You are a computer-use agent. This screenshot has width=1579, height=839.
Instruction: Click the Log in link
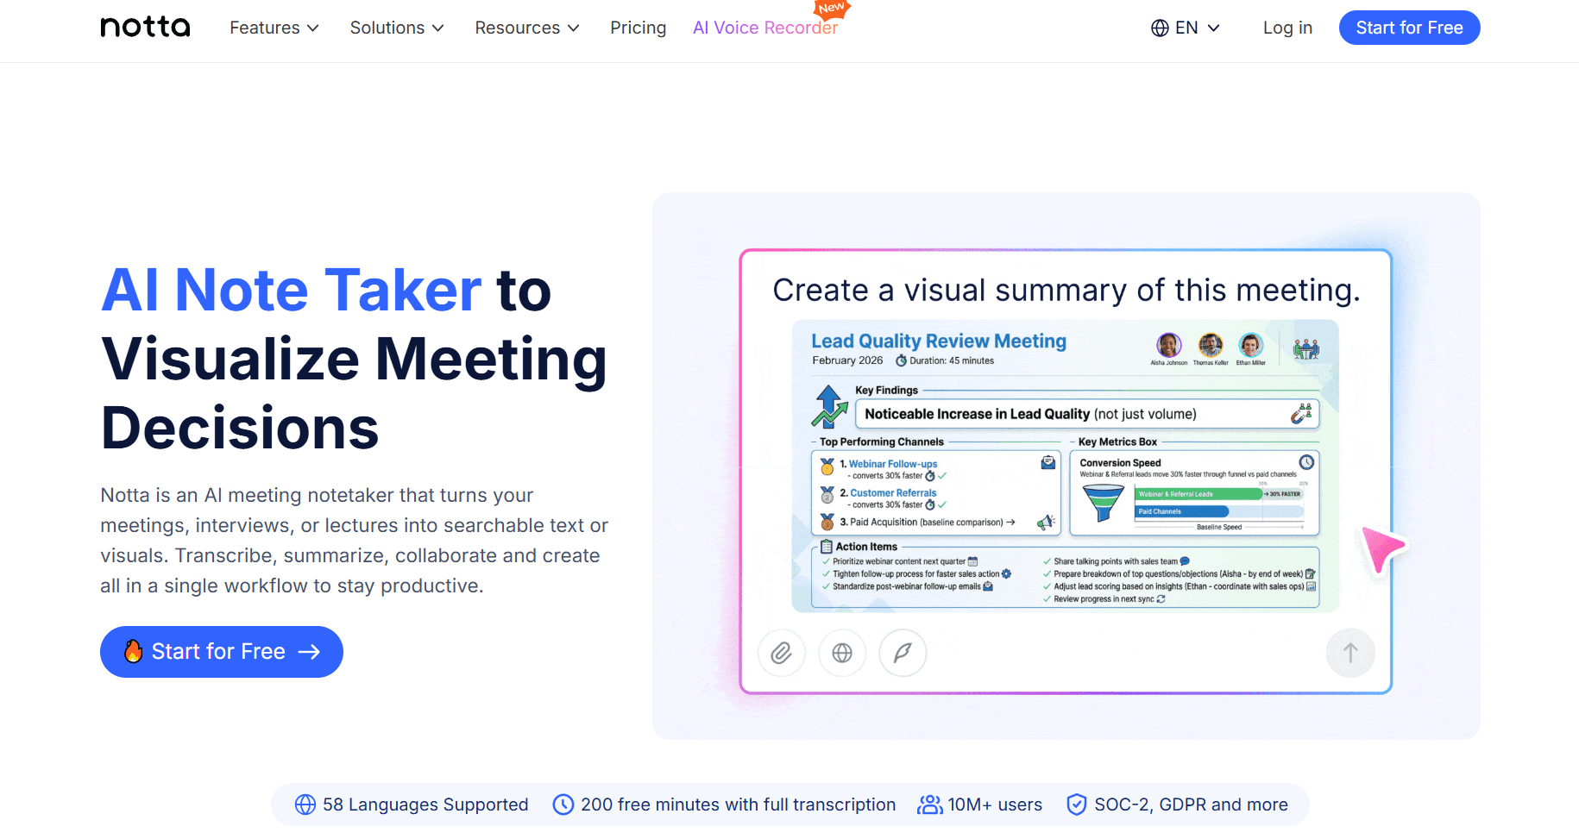tap(1287, 28)
